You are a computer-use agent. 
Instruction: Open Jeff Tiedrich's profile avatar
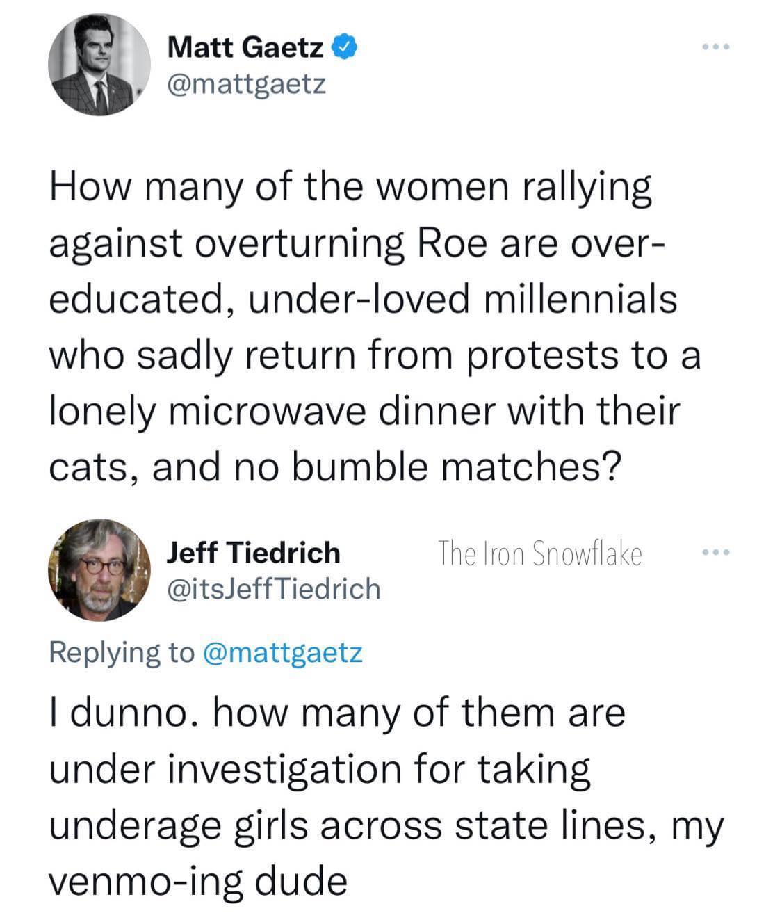point(99,569)
